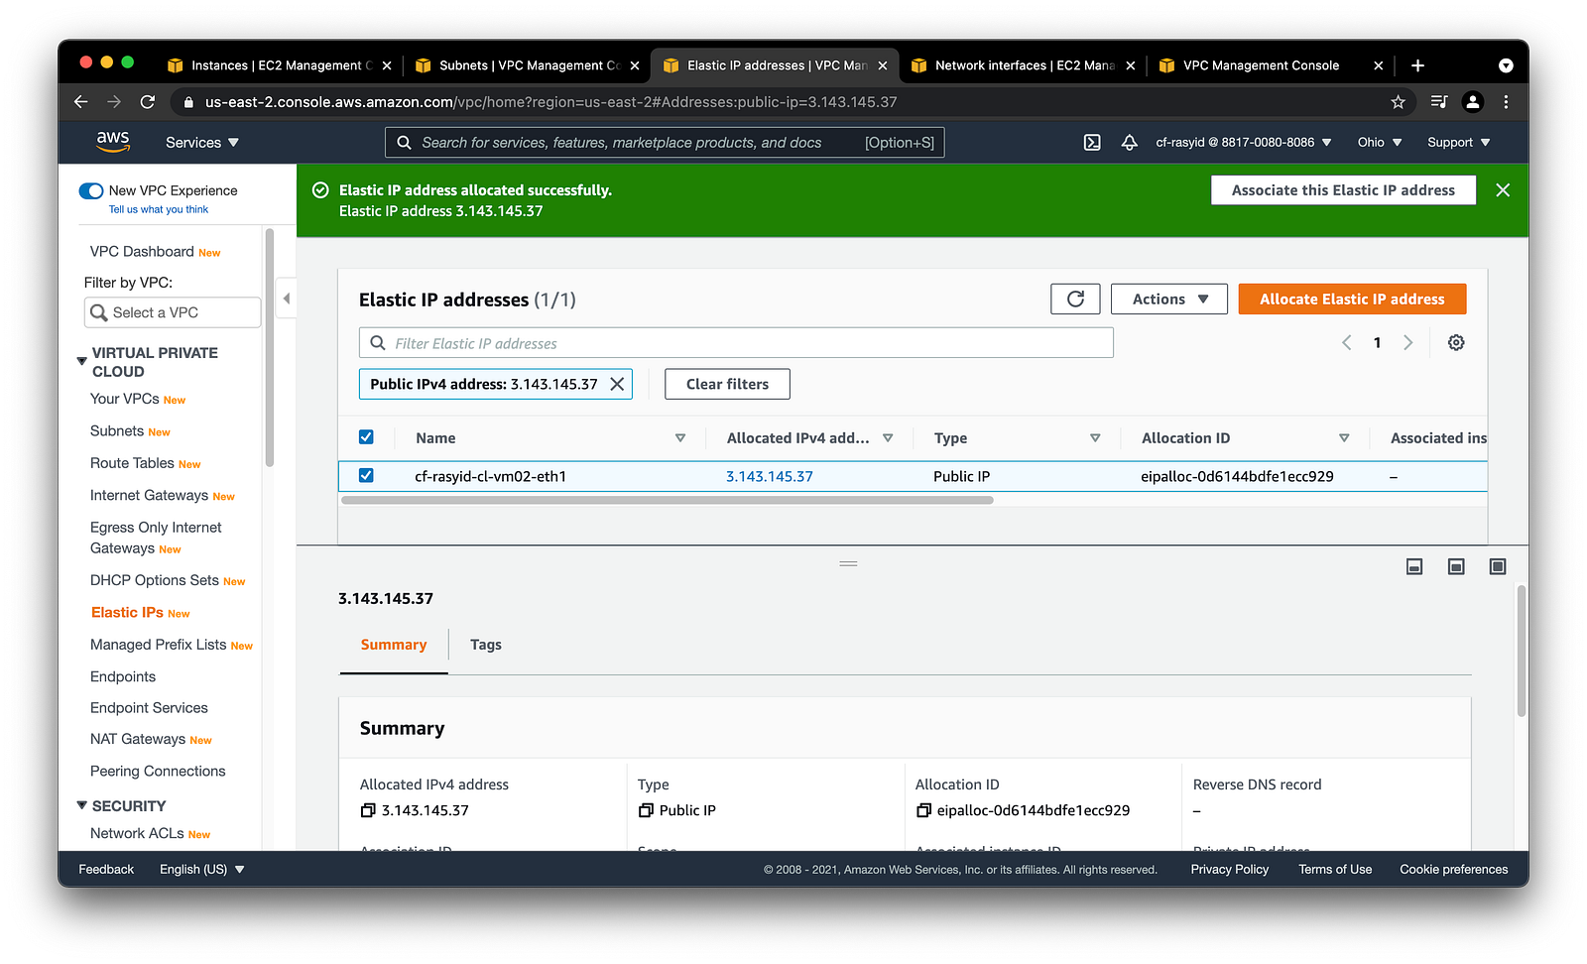Open Tell us what you think link

click(x=159, y=209)
